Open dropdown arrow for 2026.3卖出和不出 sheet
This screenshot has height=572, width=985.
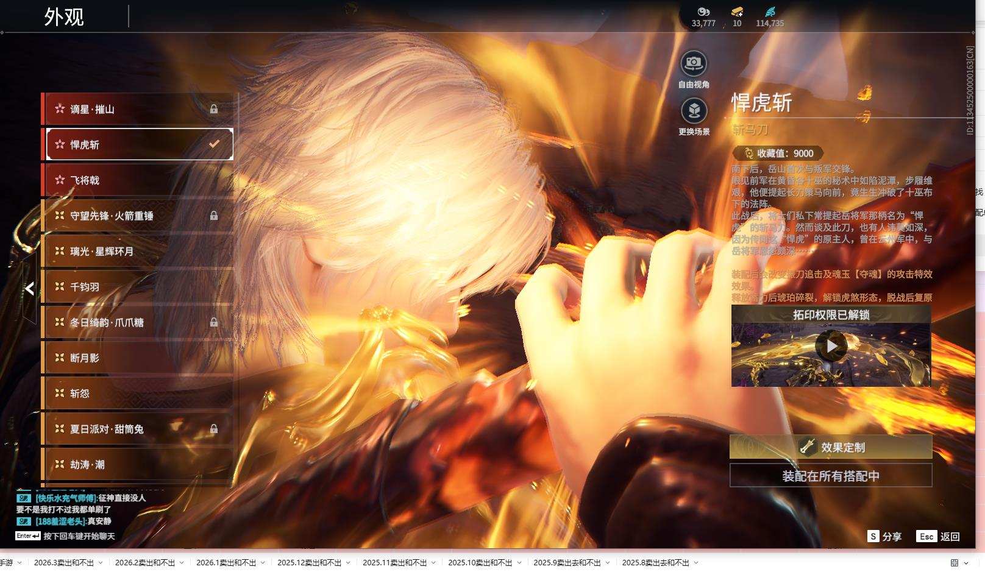[101, 563]
